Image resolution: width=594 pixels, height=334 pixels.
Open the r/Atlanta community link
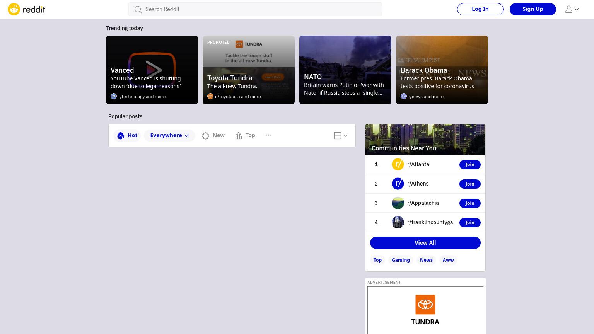tap(418, 164)
